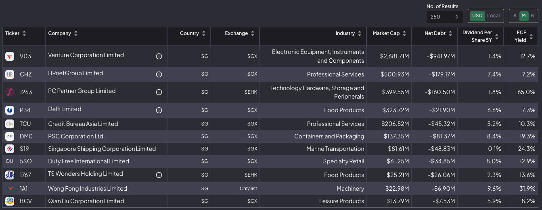The image size is (542, 210).
Task: Click ticker DM0
Action: 26,136
